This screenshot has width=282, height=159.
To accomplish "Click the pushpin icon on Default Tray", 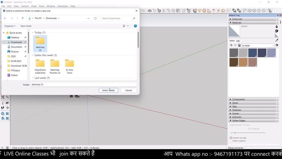I will tap(278, 15).
